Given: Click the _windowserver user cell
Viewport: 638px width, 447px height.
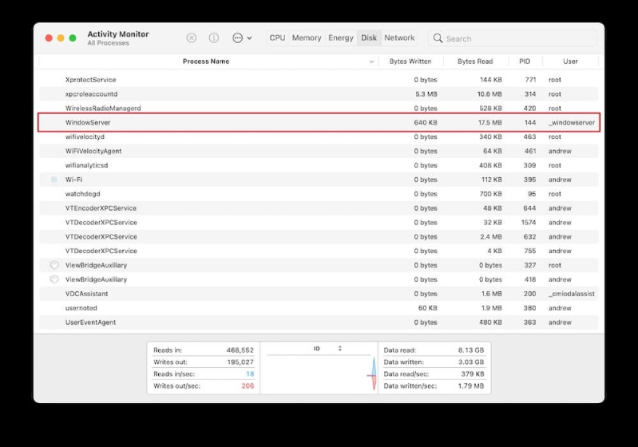Looking at the screenshot, I should click(x=571, y=122).
